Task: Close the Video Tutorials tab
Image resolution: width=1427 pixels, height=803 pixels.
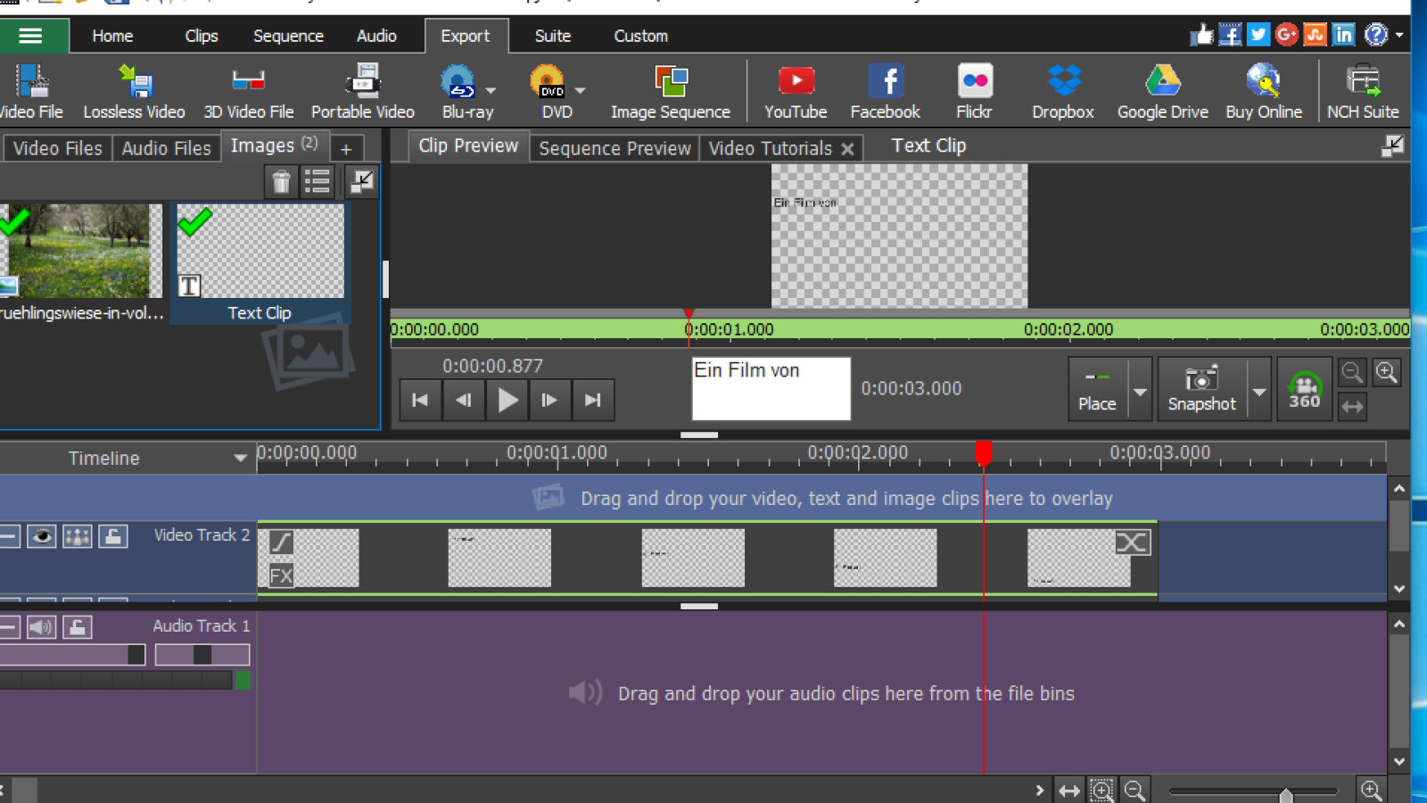Action: (847, 148)
